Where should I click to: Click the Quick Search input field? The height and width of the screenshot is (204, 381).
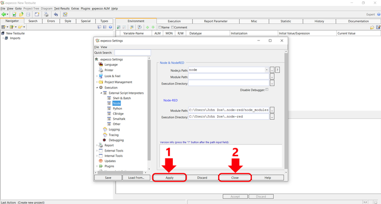[x=132, y=53]
